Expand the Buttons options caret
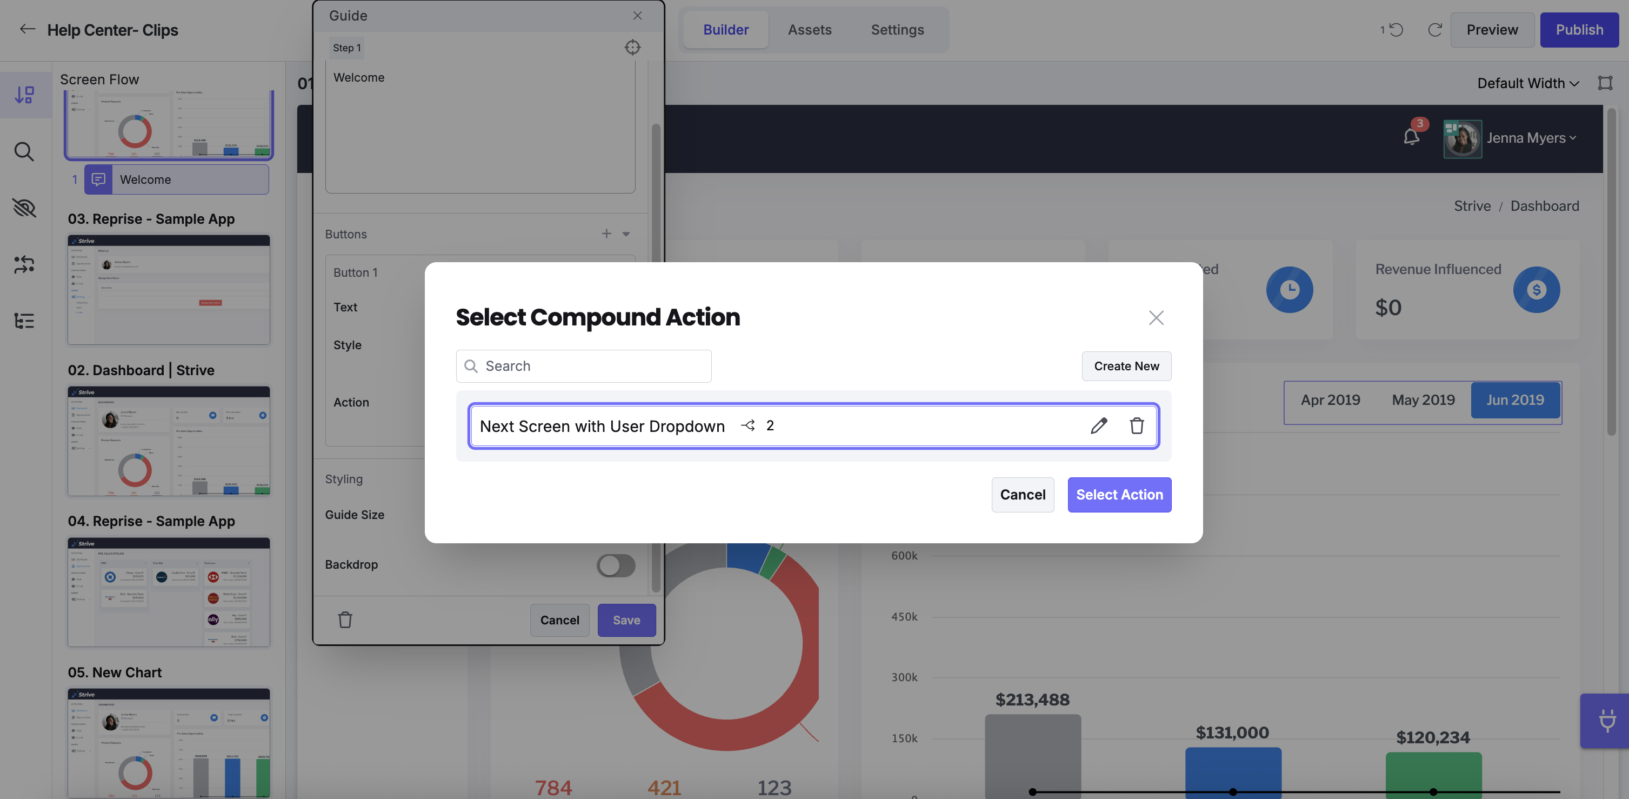Image resolution: width=1629 pixels, height=799 pixels. (626, 234)
